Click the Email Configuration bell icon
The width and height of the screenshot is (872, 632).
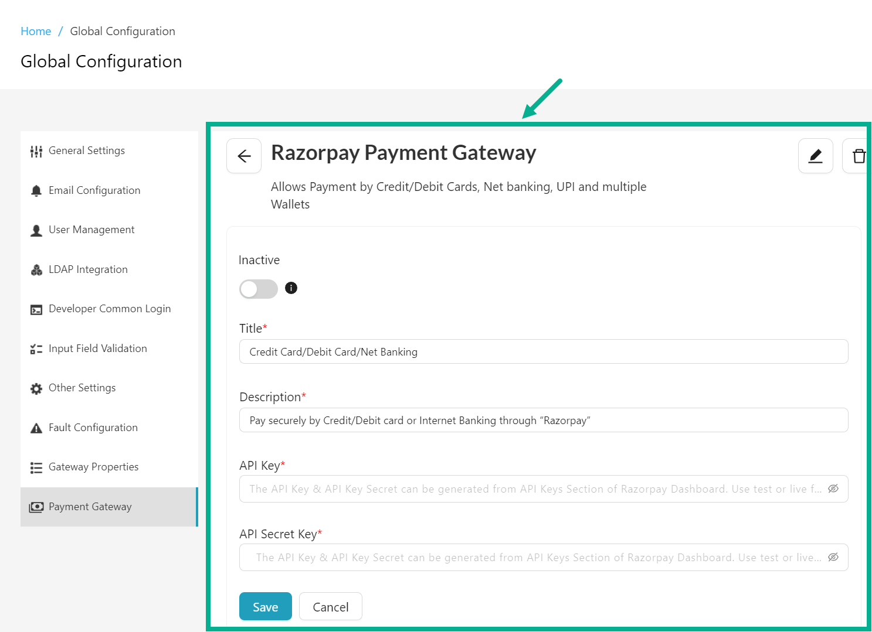(36, 190)
